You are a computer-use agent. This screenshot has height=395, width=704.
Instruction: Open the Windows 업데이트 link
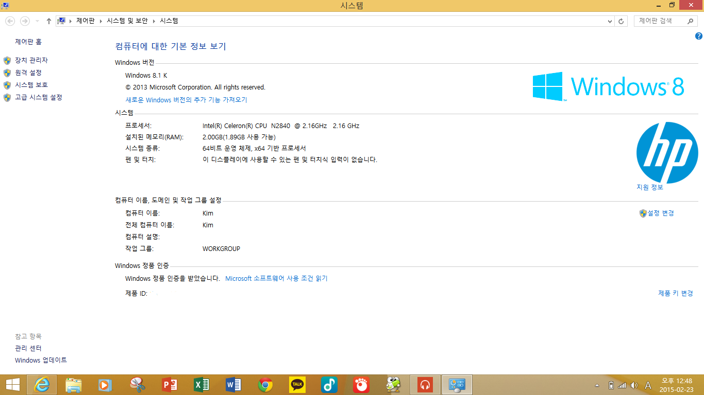[41, 360]
